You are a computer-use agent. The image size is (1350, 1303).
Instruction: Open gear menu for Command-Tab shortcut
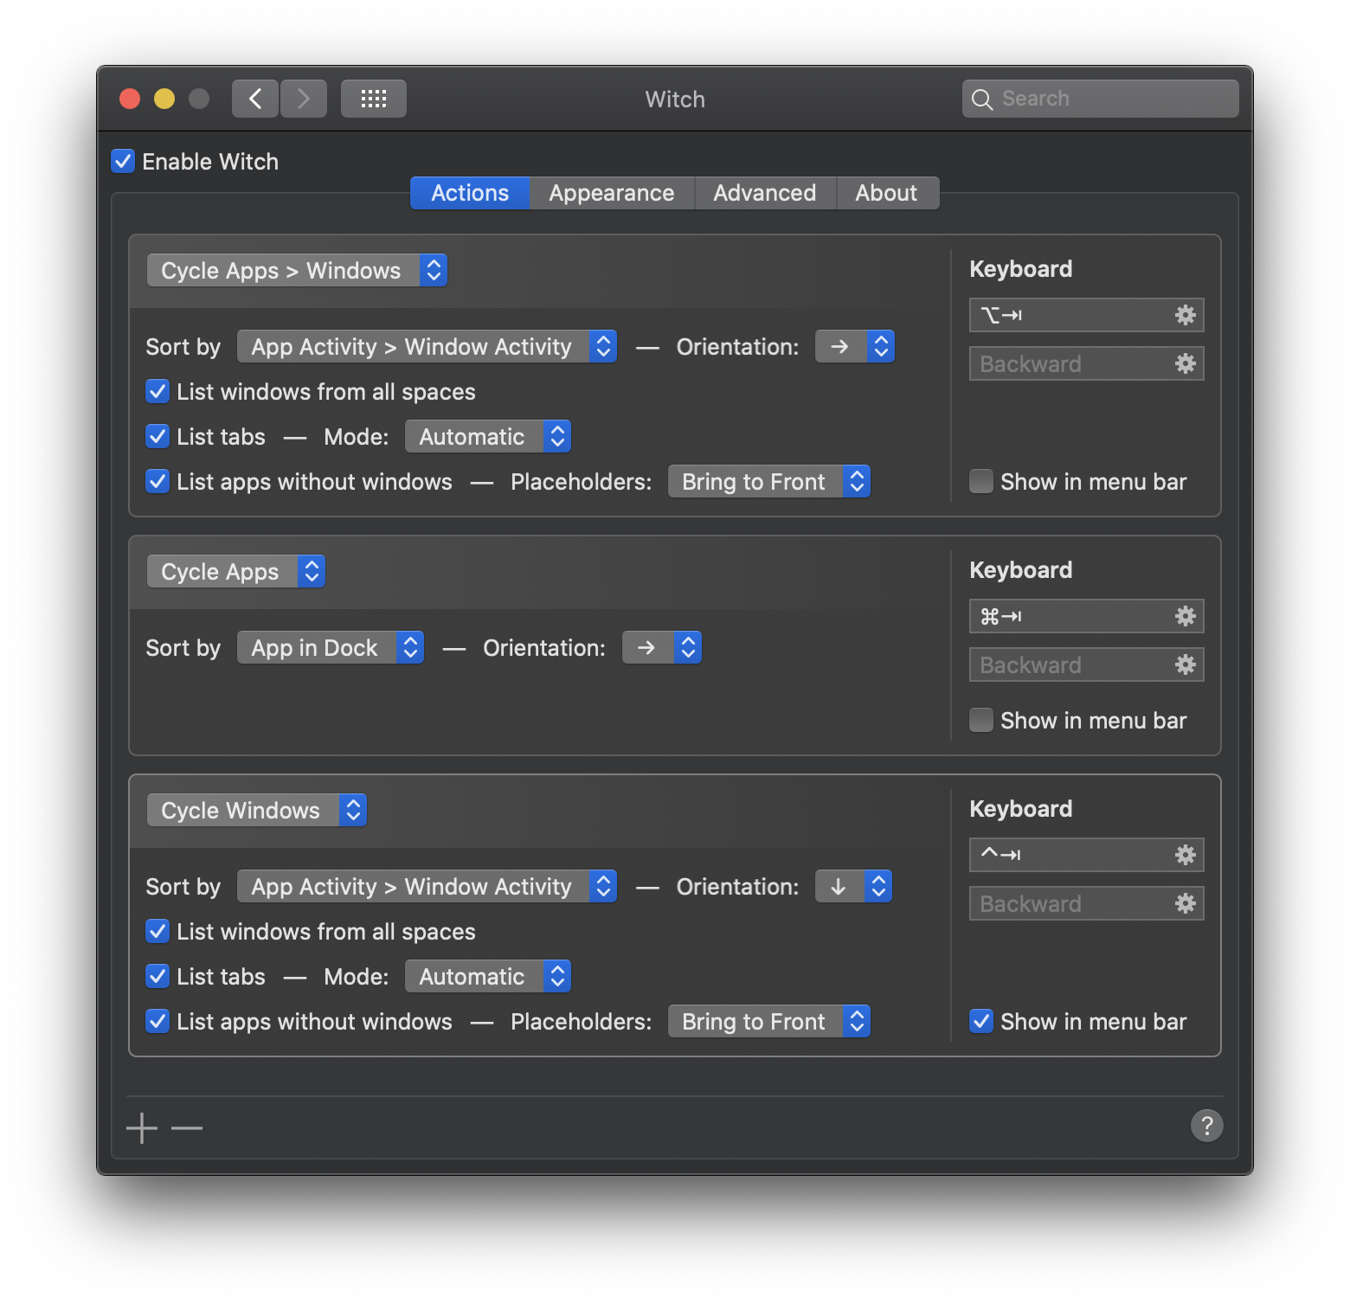tap(1186, 616)
